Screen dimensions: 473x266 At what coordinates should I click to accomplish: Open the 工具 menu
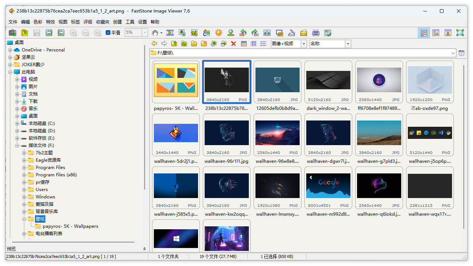coord(130,22)
